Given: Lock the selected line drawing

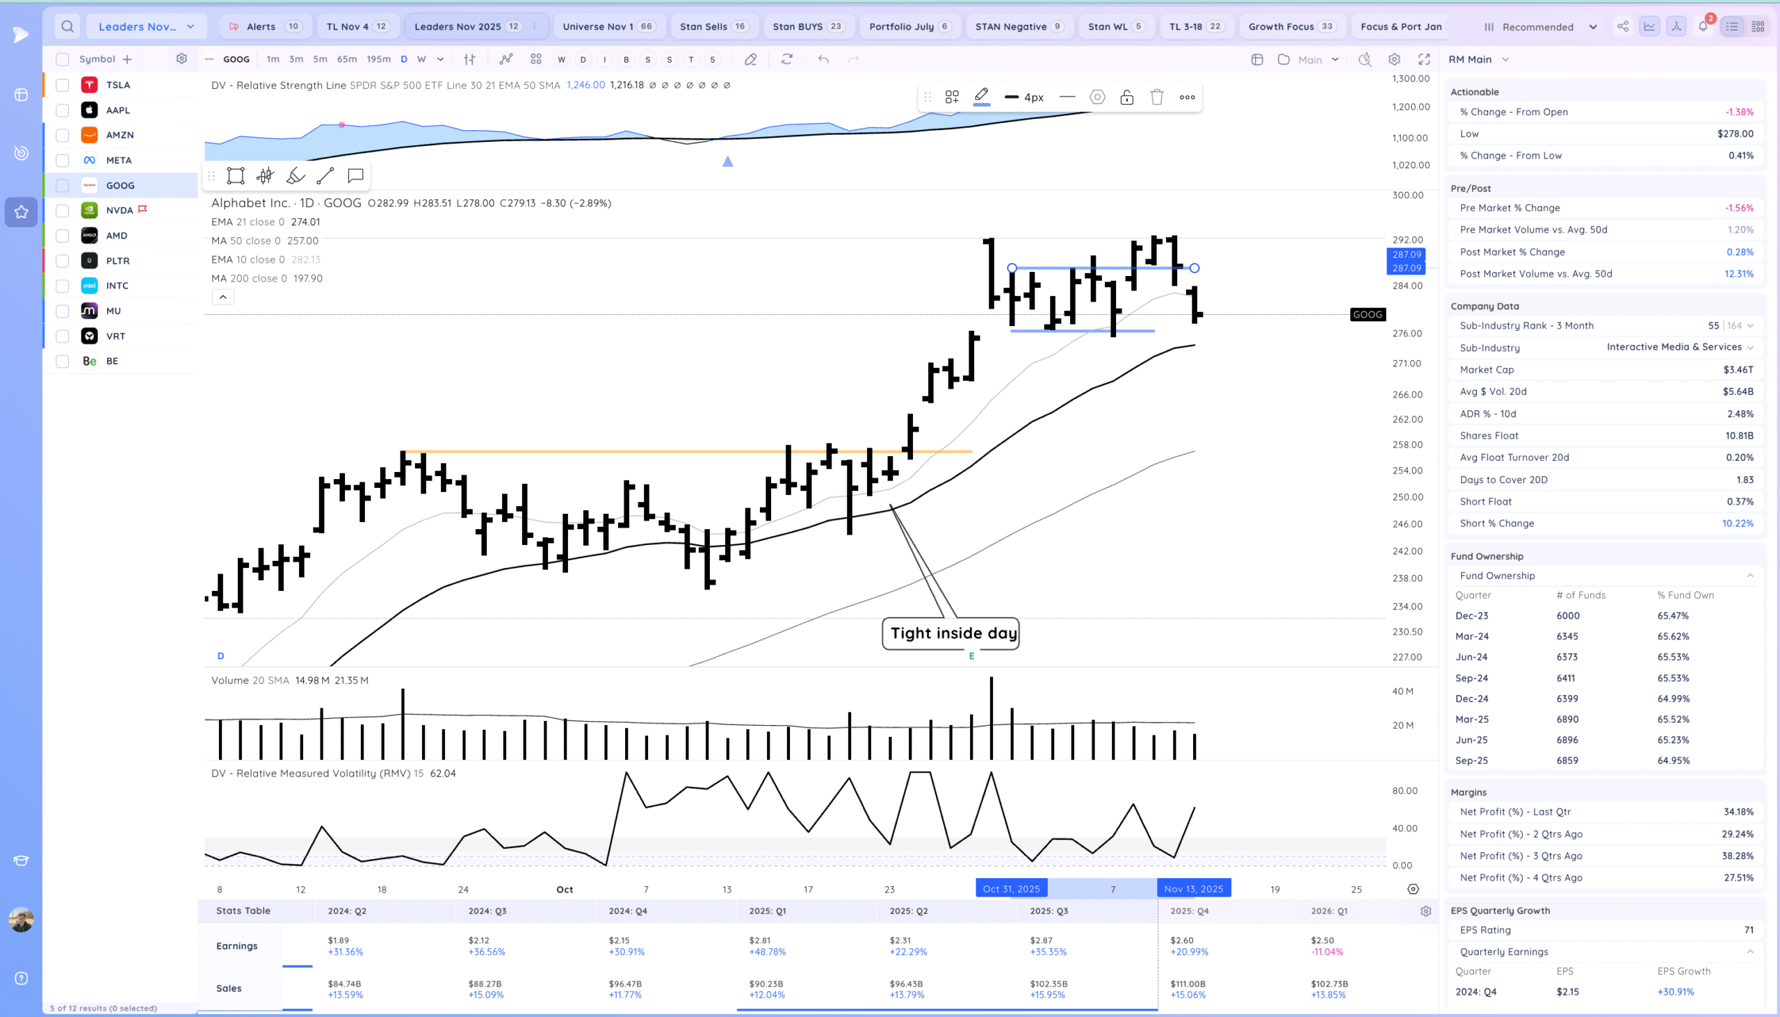Looking at the screenshot, I should pyautogui.click(x=1126, y=97).
